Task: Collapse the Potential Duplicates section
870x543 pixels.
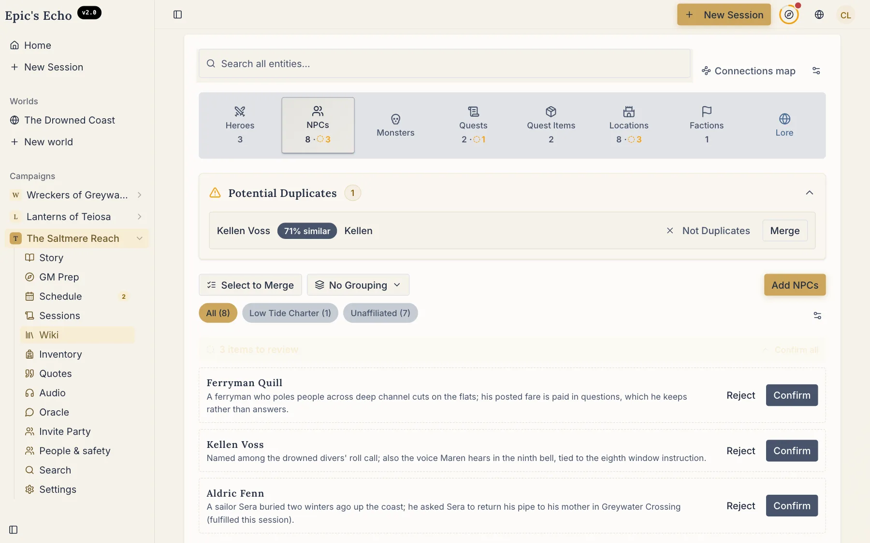Action: click(x=809, y=193)
